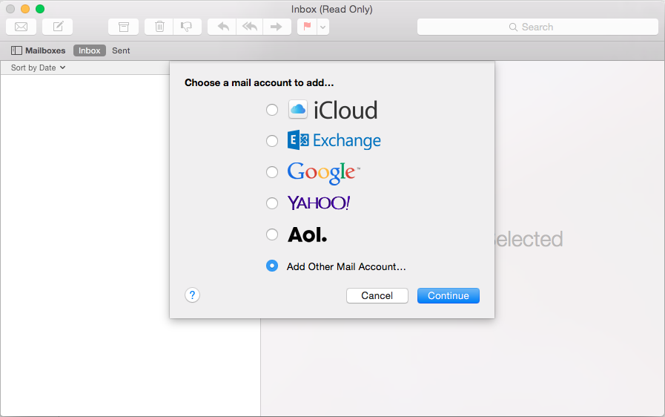Switch to the Inbox mailbox tab
The width and height of the screenshot is (665, 417).
click(x=90, y=50)
